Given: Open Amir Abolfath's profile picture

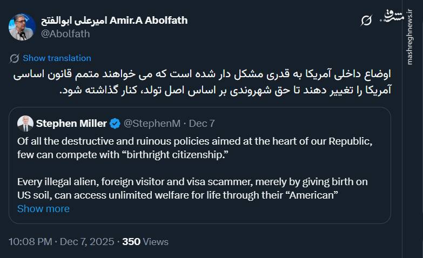Looking at the screenshot, I should (x=22, y=27).
